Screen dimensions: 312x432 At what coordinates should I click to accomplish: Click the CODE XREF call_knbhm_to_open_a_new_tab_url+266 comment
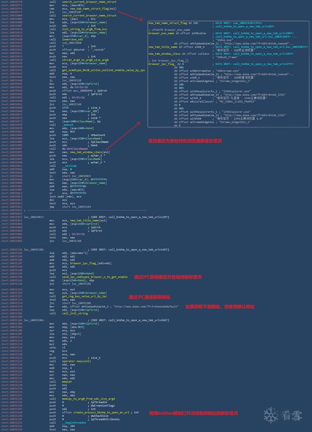(x=128, y=320)
